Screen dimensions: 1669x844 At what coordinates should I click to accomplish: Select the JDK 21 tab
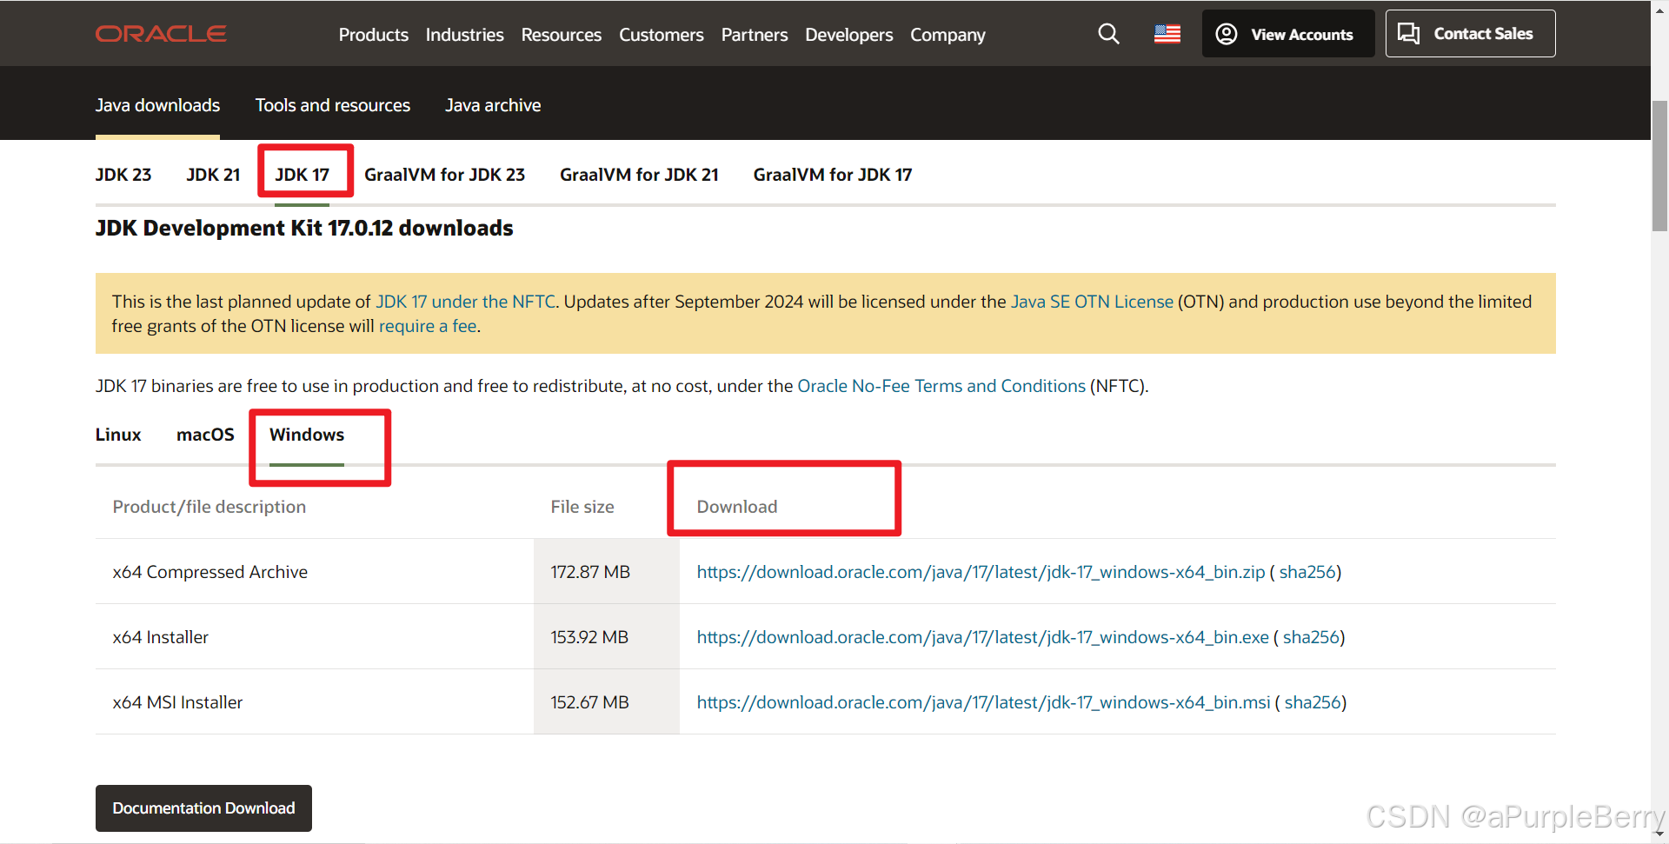point(213,175)
